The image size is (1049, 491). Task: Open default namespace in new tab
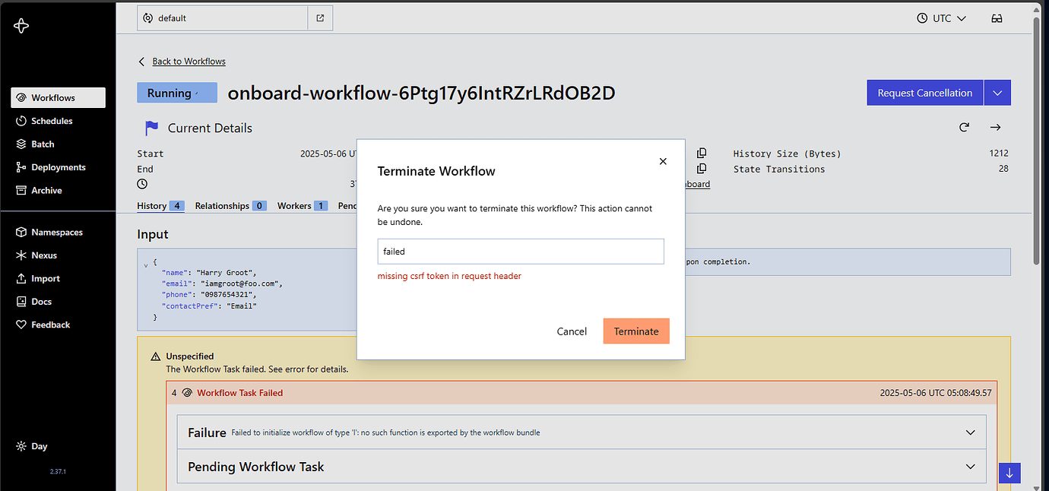pyautogui.click(x=320, y=17)
